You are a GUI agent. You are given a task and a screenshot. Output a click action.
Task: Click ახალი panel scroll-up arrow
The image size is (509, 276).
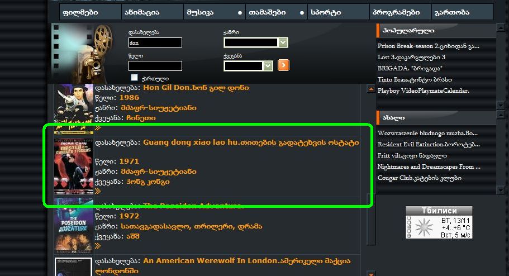coord(501,115)
